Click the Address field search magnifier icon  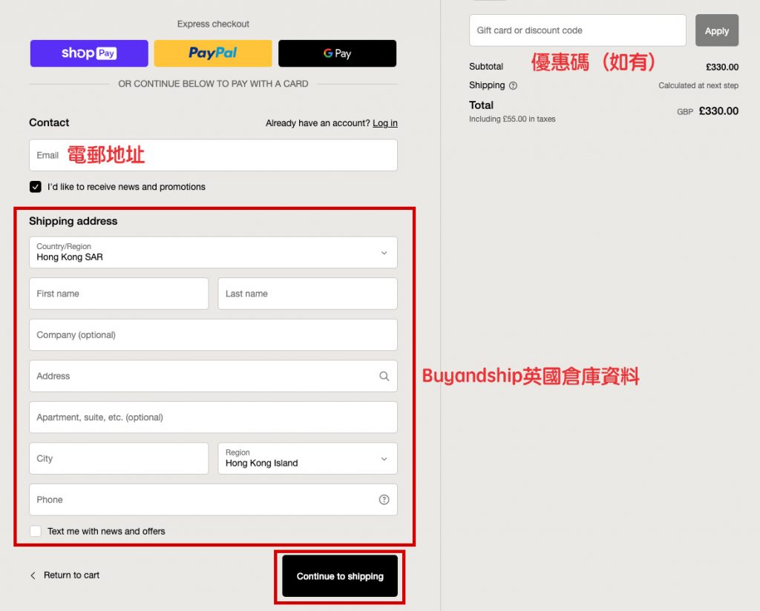tap(384, 376)
